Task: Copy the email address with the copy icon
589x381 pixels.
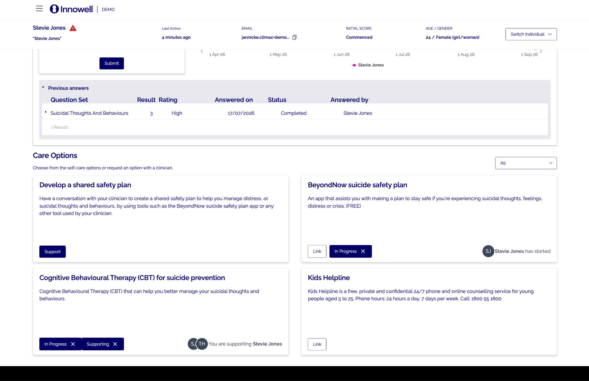Action: click(x=294, y=37)
